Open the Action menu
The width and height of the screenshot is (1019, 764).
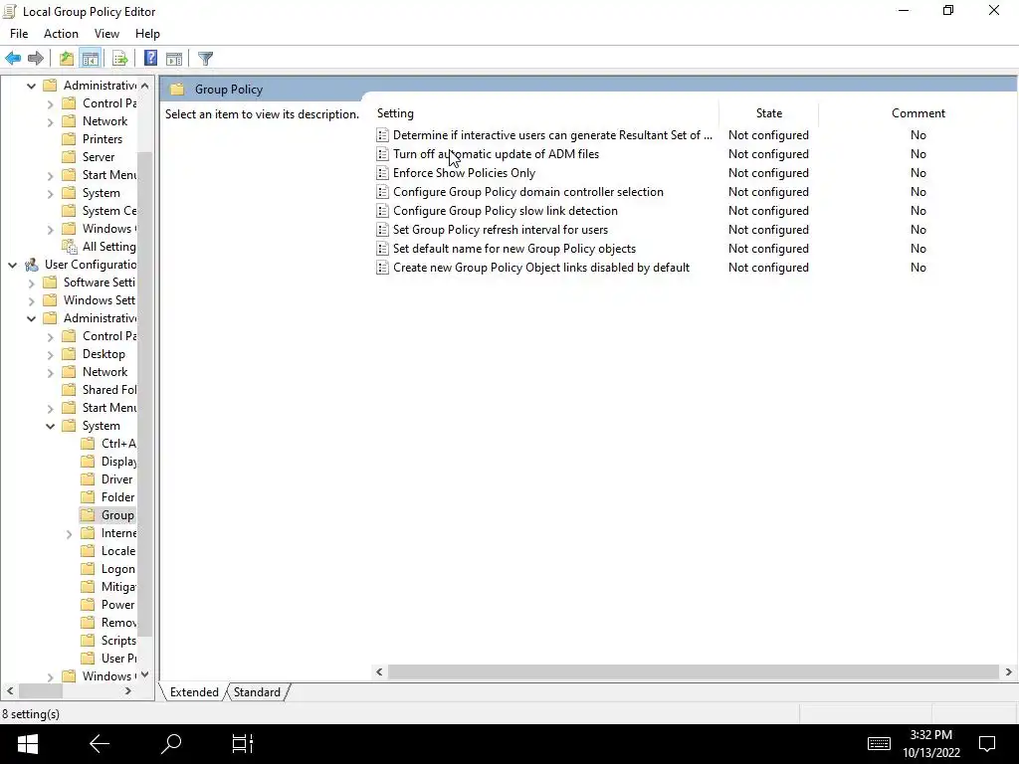click(61, 34)
